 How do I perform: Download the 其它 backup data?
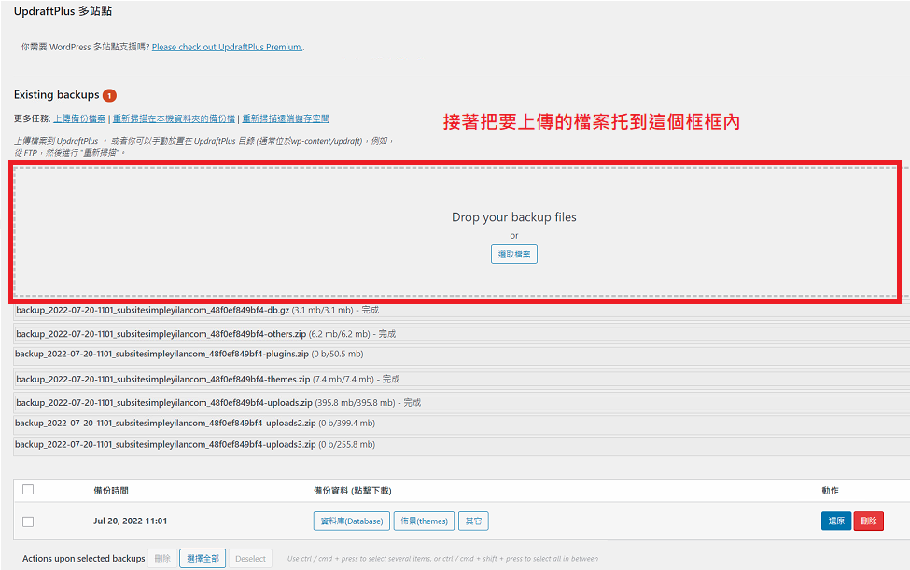[x=473, y=521]
